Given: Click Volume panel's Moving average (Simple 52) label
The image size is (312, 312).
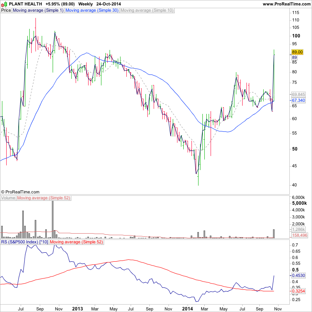Looking at the screenshot, I should [44, 198].
